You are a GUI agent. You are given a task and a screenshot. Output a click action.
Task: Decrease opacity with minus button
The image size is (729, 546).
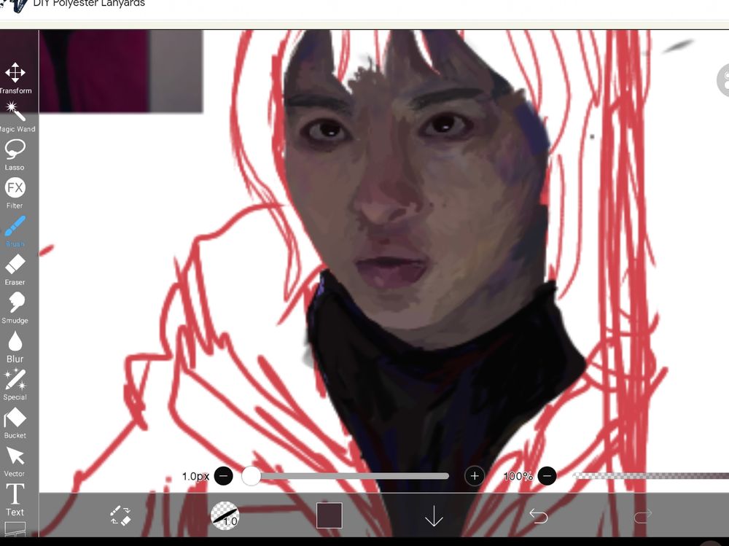[x=547, y=476]
